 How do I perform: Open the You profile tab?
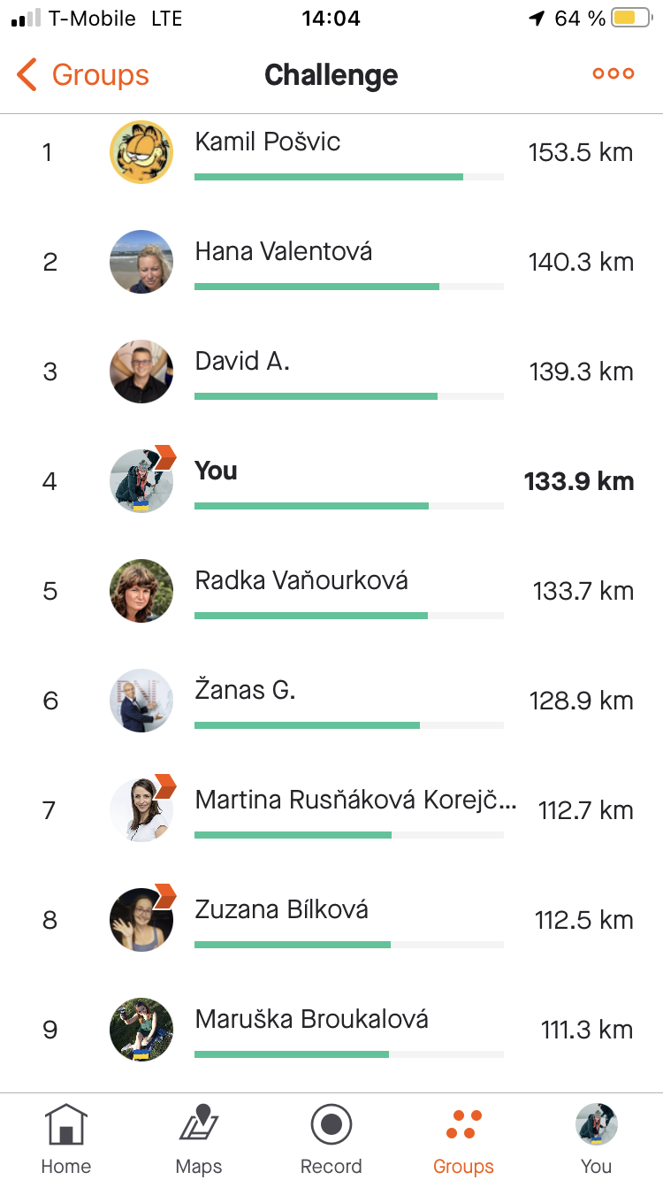(x=596, y=1125)
